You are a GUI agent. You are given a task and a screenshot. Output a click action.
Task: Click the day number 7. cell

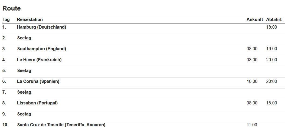tap(4, 92)
